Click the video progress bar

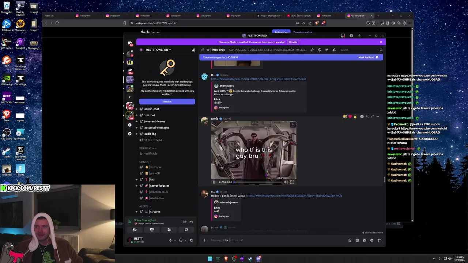257,182
